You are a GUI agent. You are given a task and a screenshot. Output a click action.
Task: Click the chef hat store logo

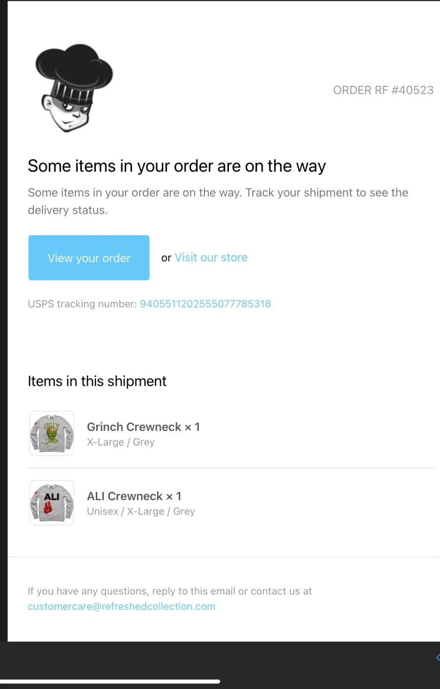click(74, 89)
